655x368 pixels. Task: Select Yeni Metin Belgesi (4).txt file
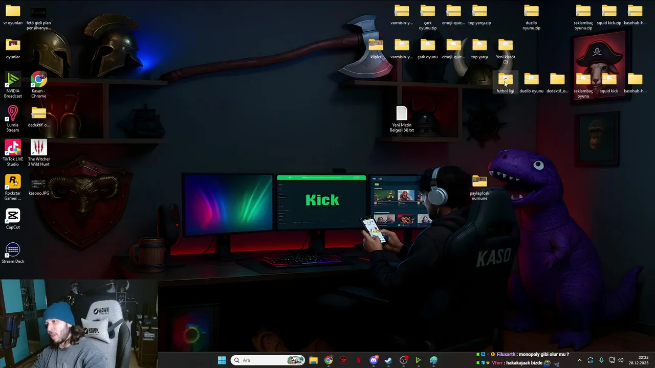pos(402,119)
